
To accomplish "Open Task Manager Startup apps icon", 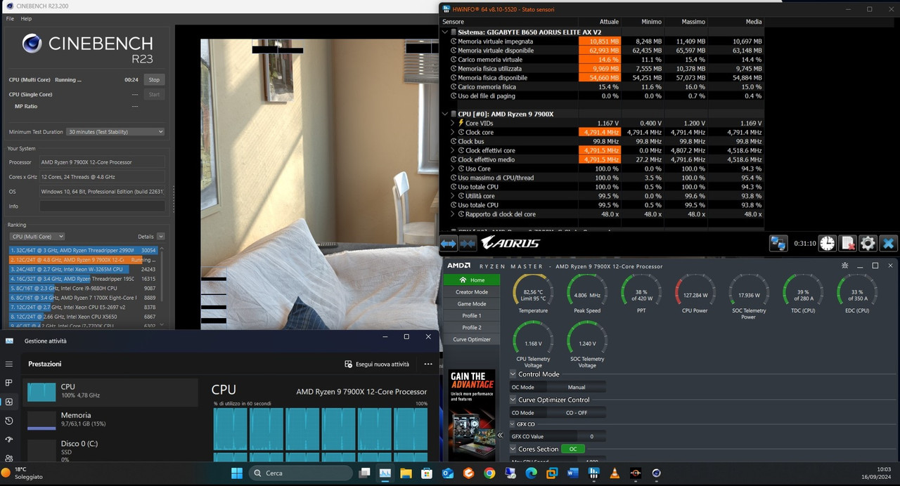I will (9, 440).
